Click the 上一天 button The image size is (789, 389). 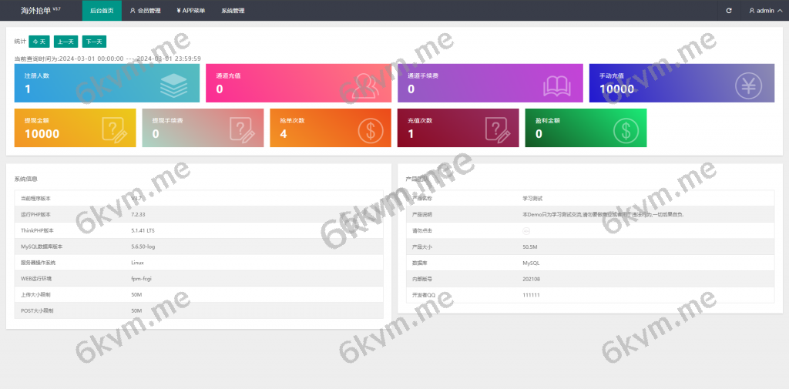pos(65,42)
